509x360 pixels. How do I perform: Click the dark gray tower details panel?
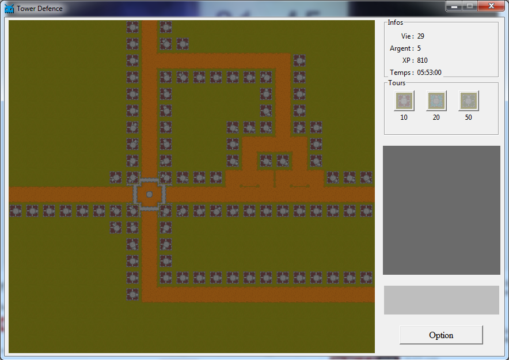click(x=441, y=210)
